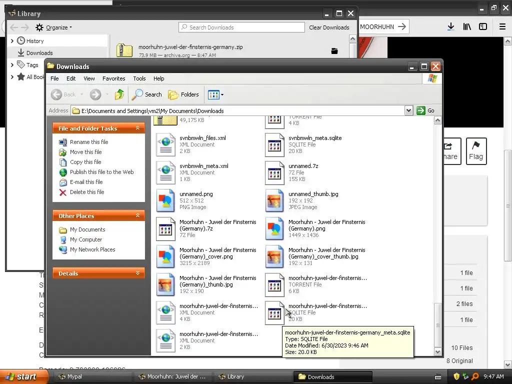Viewport: 512px width, 384px height.
Task: Click the Downloads file list scroll-down arrow
Action: (437, 351)
